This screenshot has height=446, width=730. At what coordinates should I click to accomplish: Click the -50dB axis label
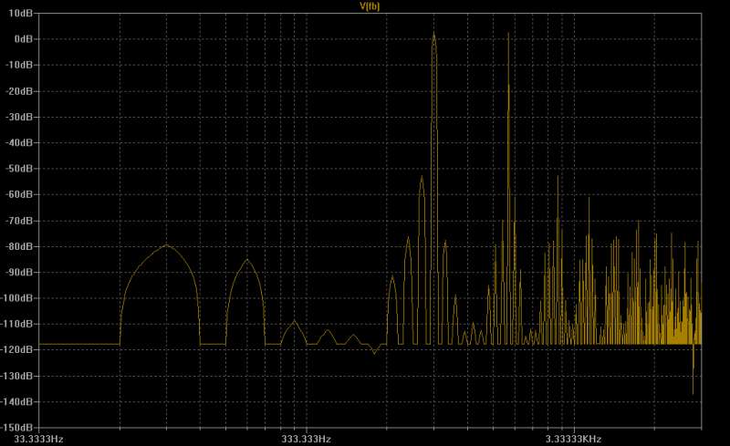click(19, 168)
